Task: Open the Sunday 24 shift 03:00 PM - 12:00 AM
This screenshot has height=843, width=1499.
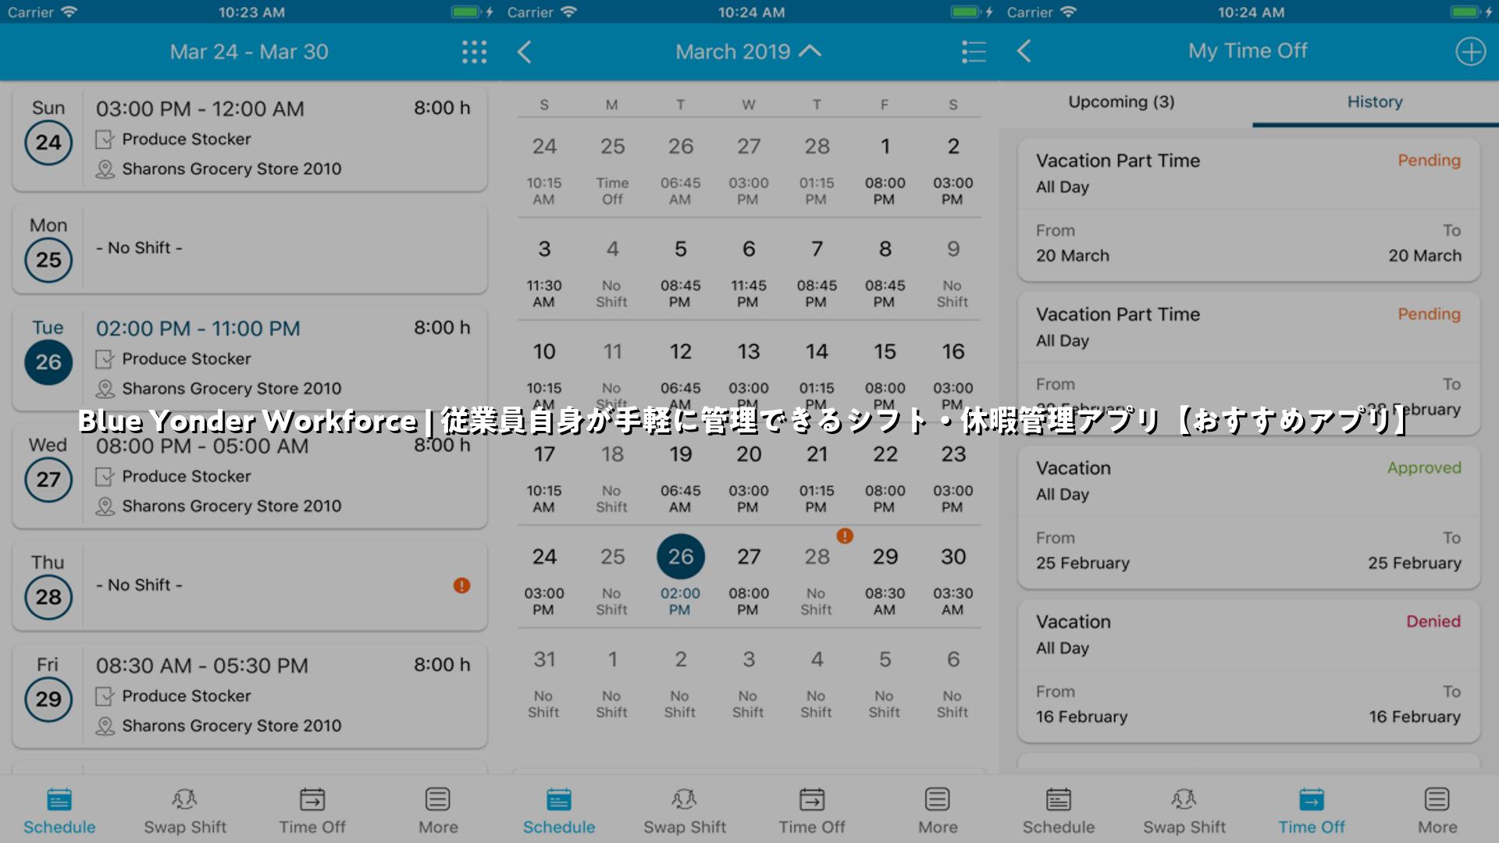Action: [250, 139]
